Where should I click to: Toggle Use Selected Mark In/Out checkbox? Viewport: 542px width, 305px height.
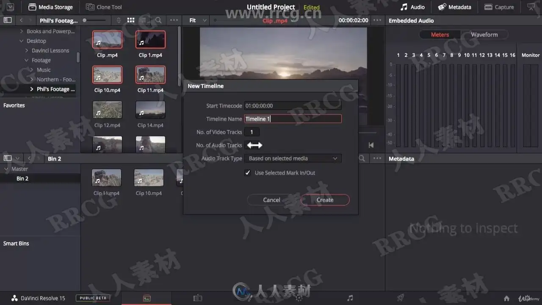click(x=248, y=173)
